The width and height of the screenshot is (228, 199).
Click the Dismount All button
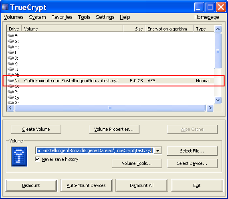click(141, 185)
